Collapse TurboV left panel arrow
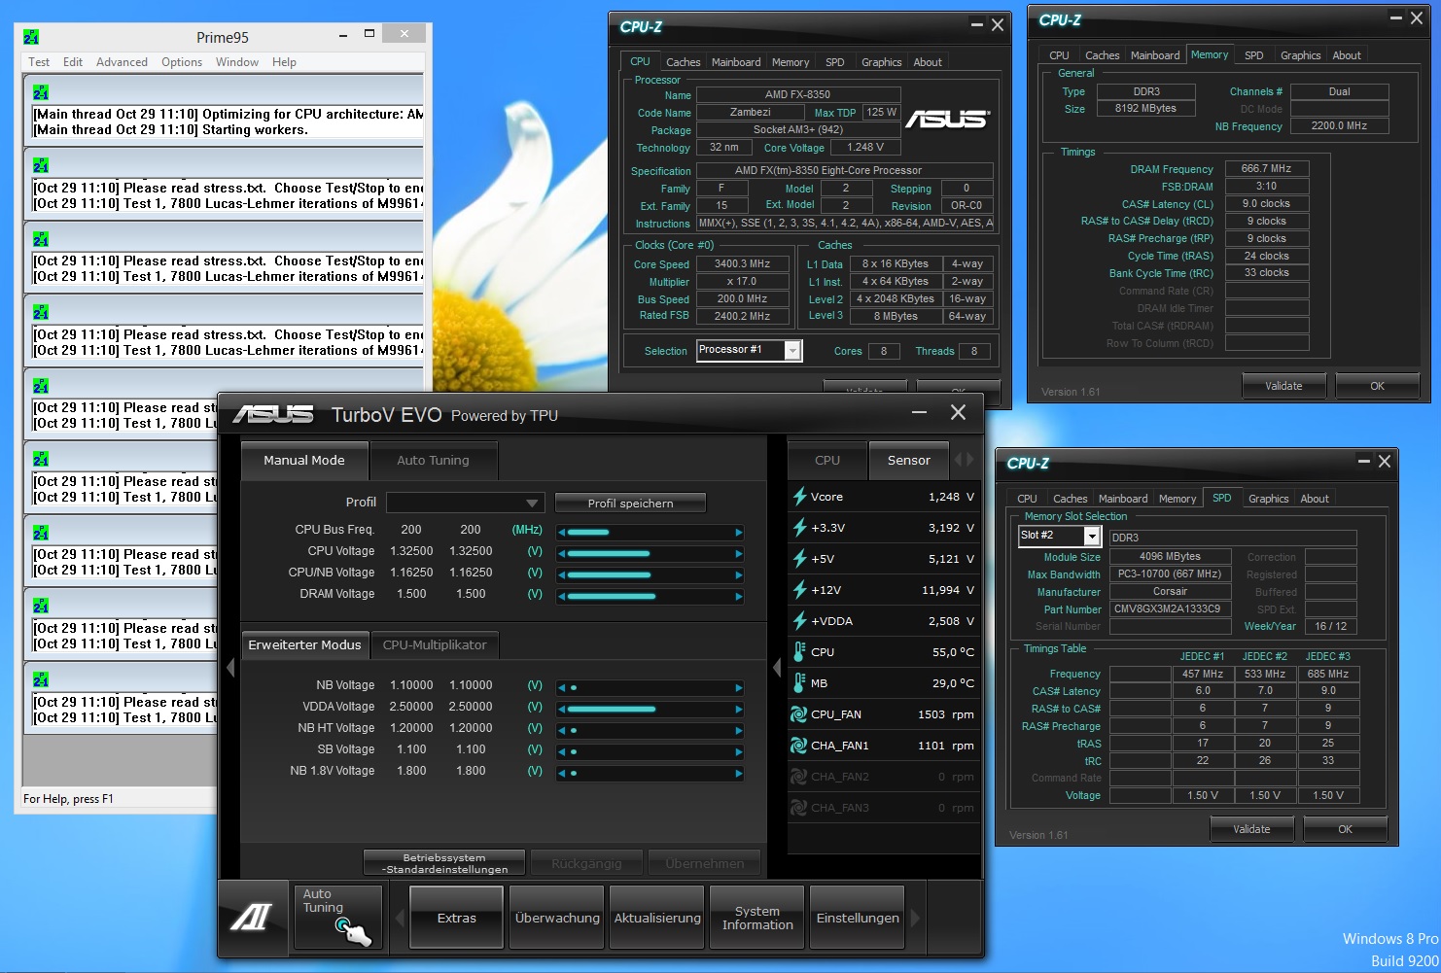Viewport: 1441px width, 973px height. (230, 667)
